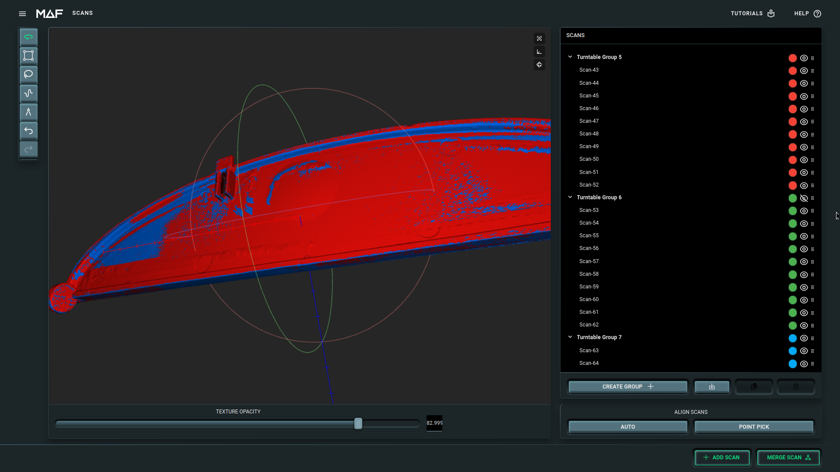
Task: Hide Scan-47 with its eye icon
Action: pos(804,121)
